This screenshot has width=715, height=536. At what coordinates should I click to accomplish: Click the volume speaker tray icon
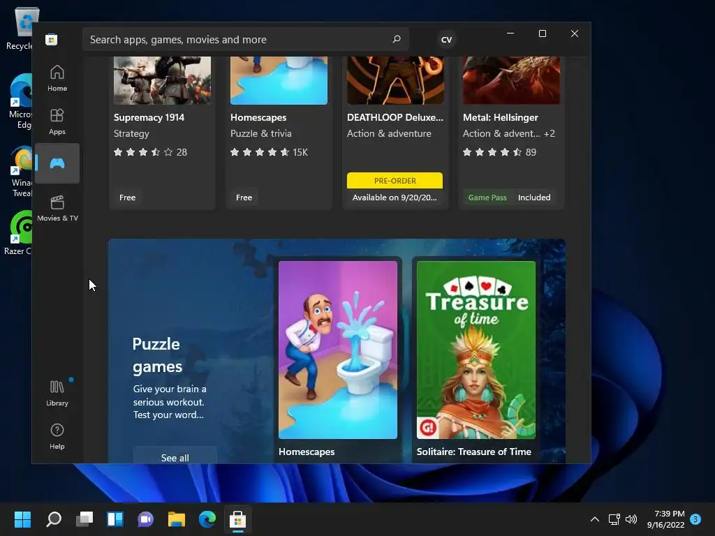631,519
